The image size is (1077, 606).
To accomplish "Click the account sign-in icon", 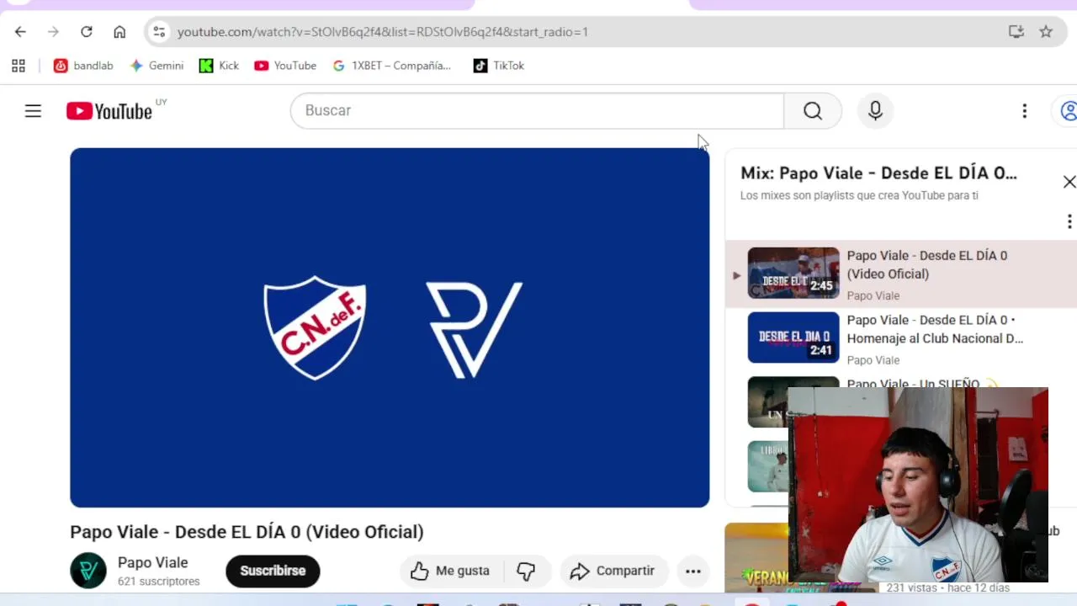I will click(1067, 111).
